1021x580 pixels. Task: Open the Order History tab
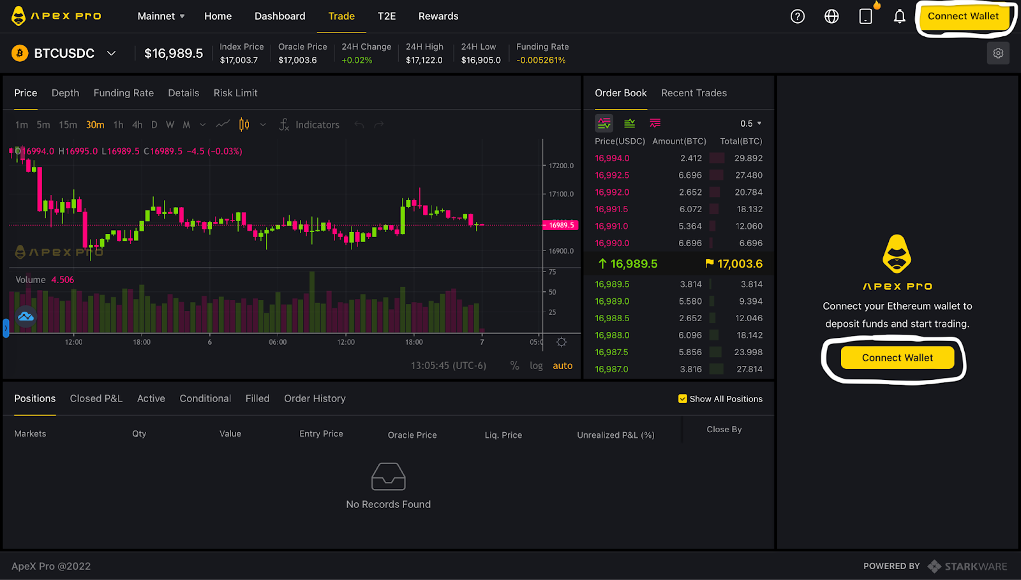[315, 398]
